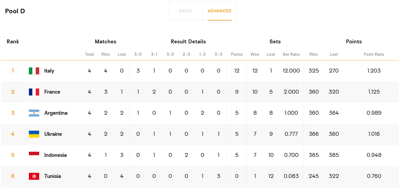Select the Advanced tab
Image resolution: width=399 pixels, height=193 pixels.
[x=219, y=11]
